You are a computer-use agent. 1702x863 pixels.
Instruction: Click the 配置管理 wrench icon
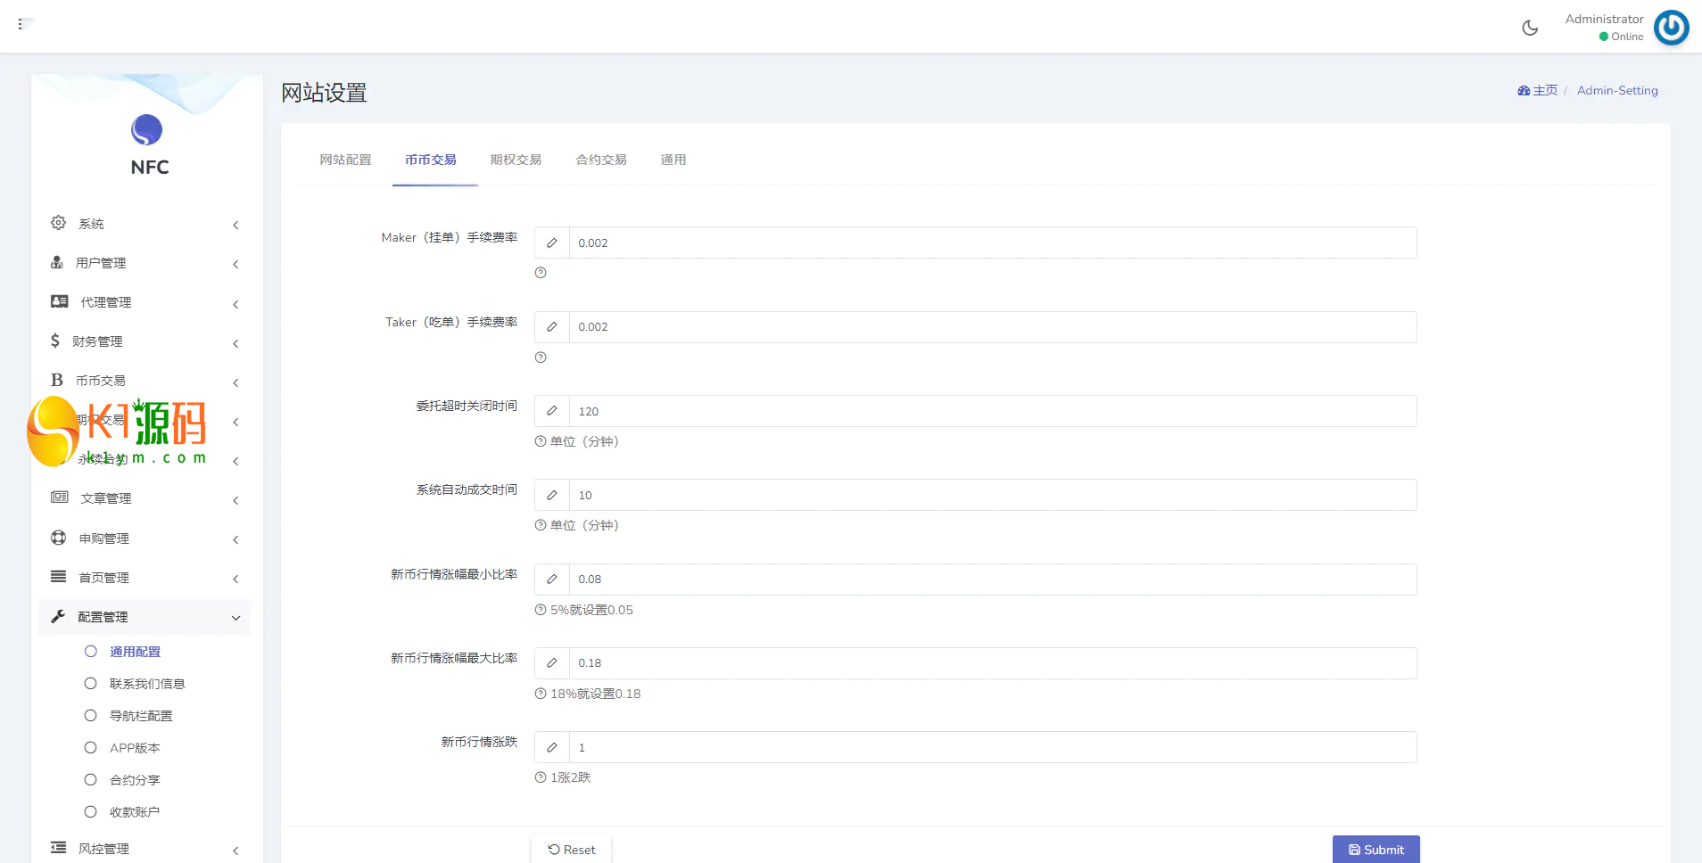coord(58,616)
